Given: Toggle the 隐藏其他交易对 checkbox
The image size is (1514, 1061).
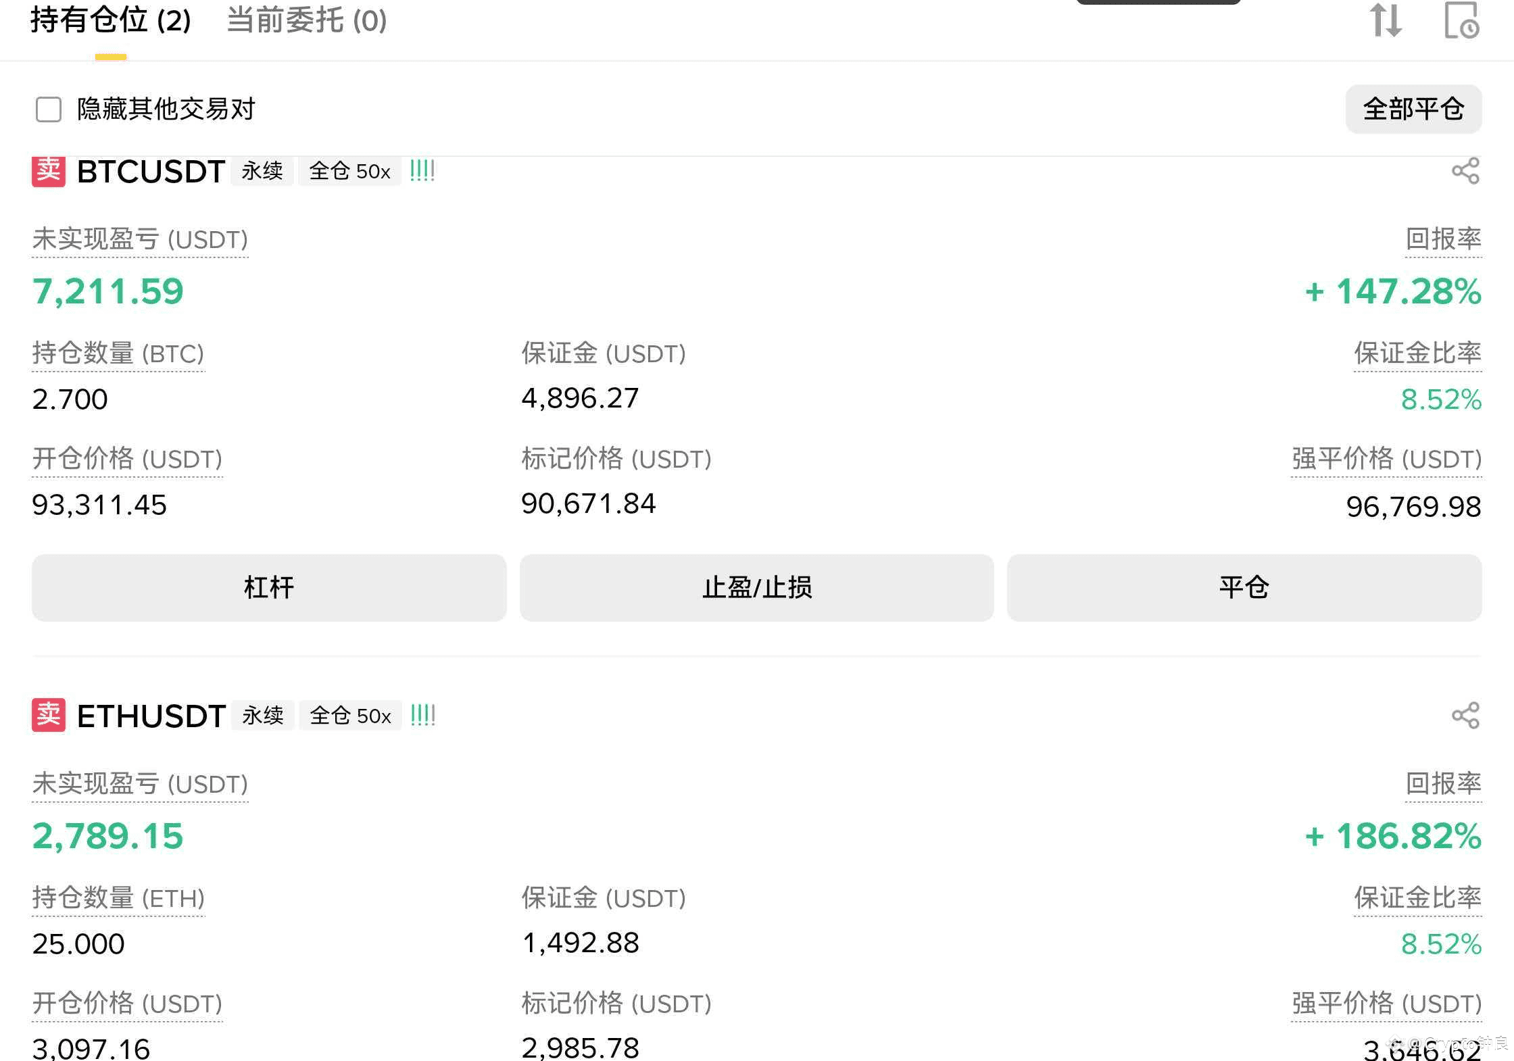Looking at the screenshot, I should click(x=49, y=109).
